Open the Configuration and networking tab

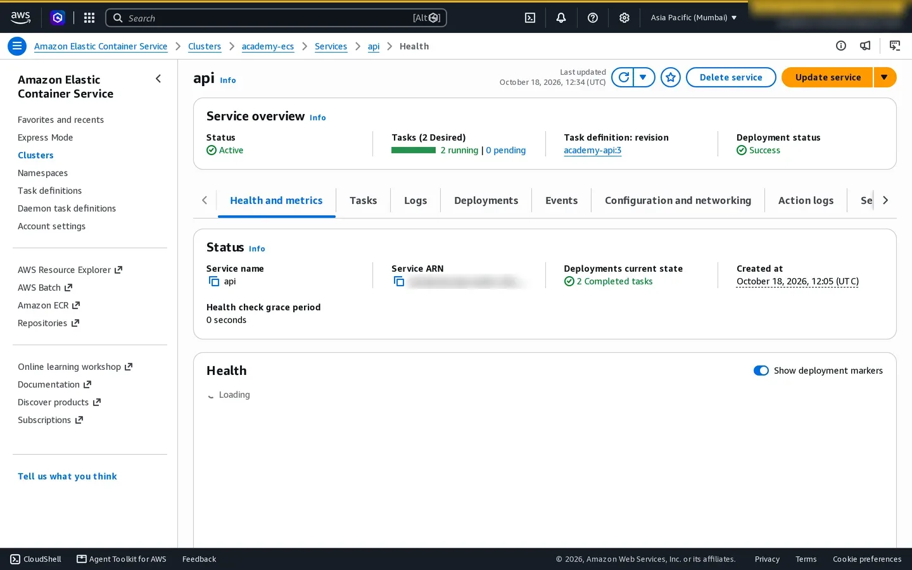(x=678, y=201)
